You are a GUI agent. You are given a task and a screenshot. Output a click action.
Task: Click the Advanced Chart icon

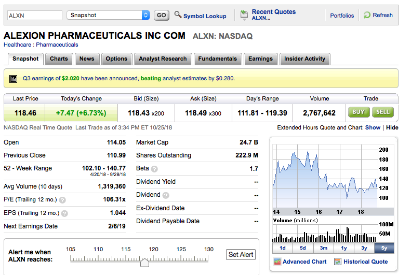277,262
